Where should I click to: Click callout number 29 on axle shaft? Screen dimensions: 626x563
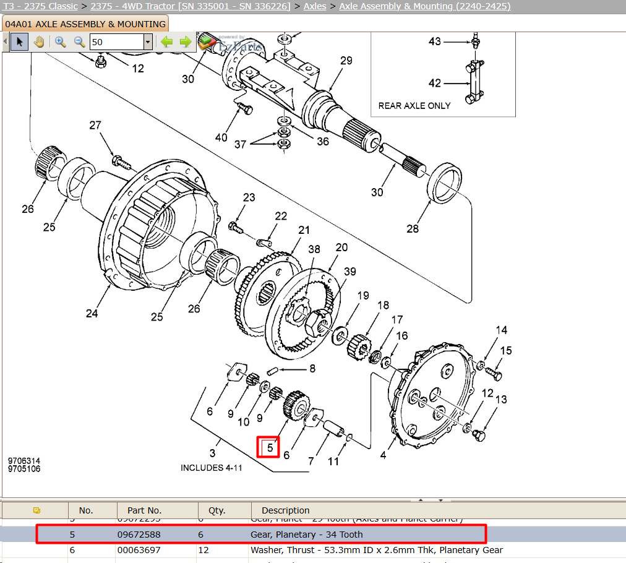(346, 61)
